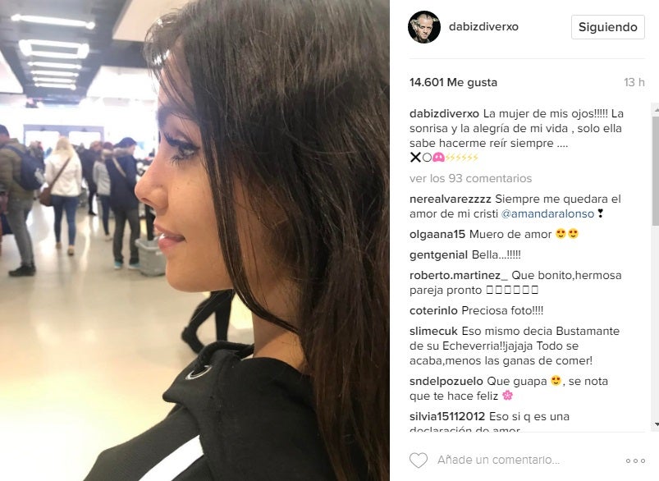Toggle the Siguiendo follow button
This screenshot has width=659, height=481.
(608, 27)
